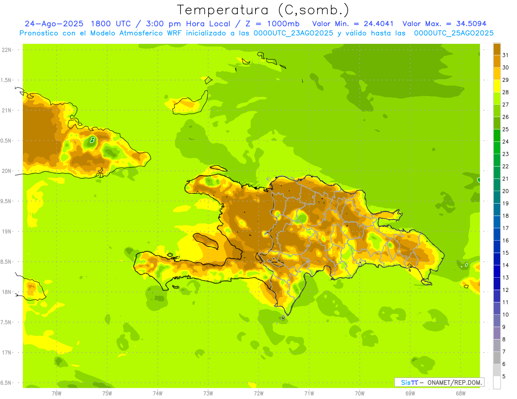Select the valid-until time "0000UTC_25AGO2025"
Screen dimensions: 517x399
pyautogui.click(x=454, y=33)
